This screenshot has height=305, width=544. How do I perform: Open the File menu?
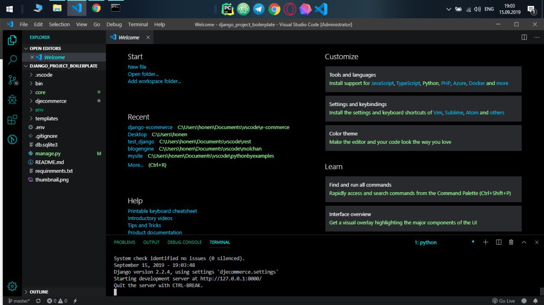tap(24, 24)
